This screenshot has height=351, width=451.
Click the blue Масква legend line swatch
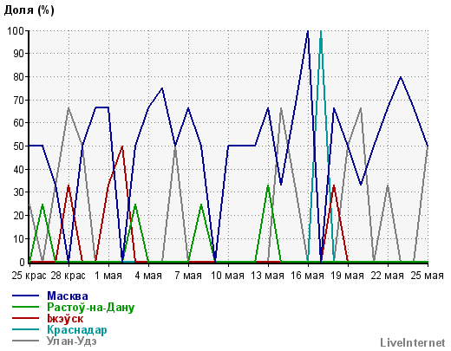point(25,296)
